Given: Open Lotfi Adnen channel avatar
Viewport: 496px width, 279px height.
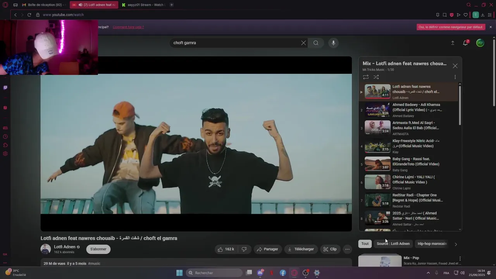Looking at the screenshot, I should tap(46, 249).
